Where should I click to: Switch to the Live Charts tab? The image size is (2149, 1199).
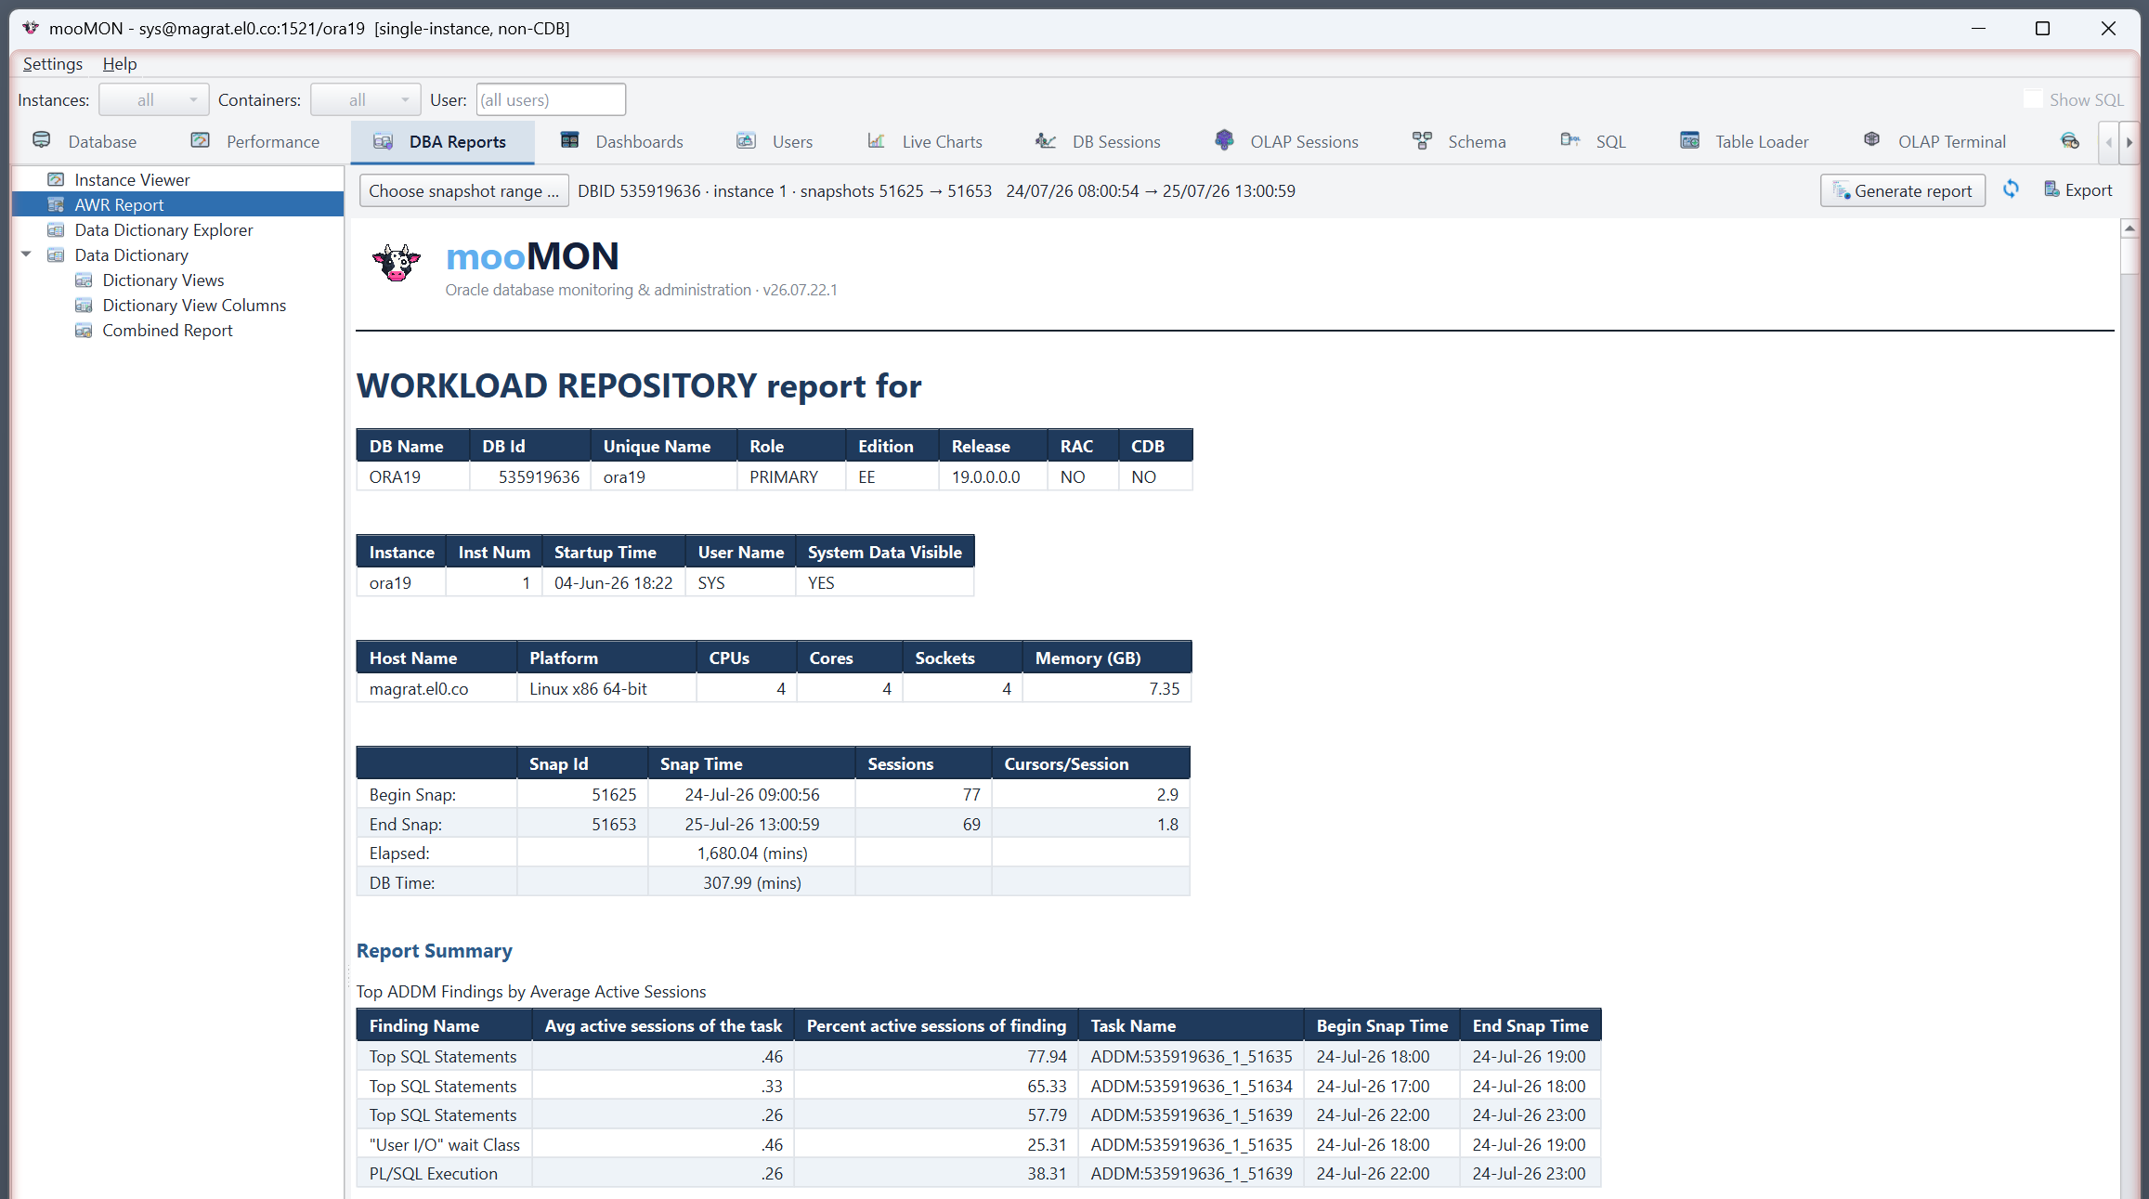tap(925, 141)
